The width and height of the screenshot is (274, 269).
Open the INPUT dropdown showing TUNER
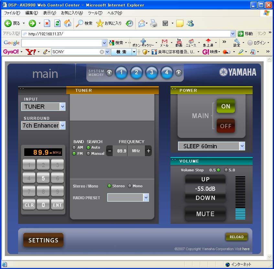tap(43, 106)
